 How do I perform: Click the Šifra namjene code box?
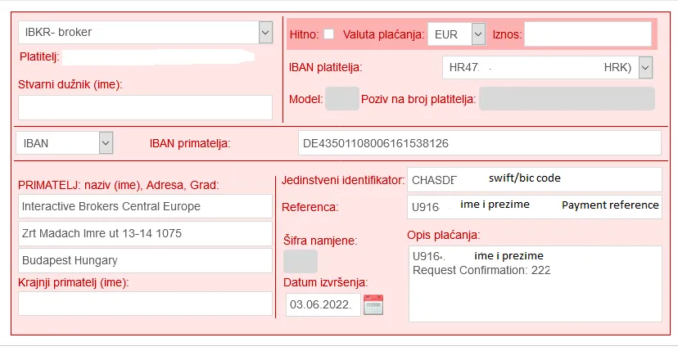coord(301,261)
